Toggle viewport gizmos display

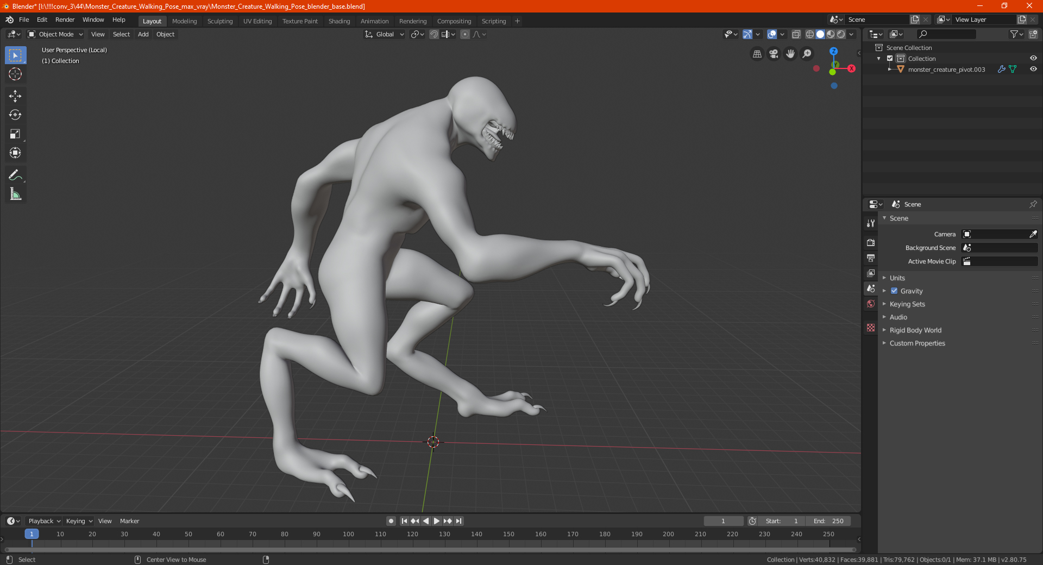click(748, 34)
